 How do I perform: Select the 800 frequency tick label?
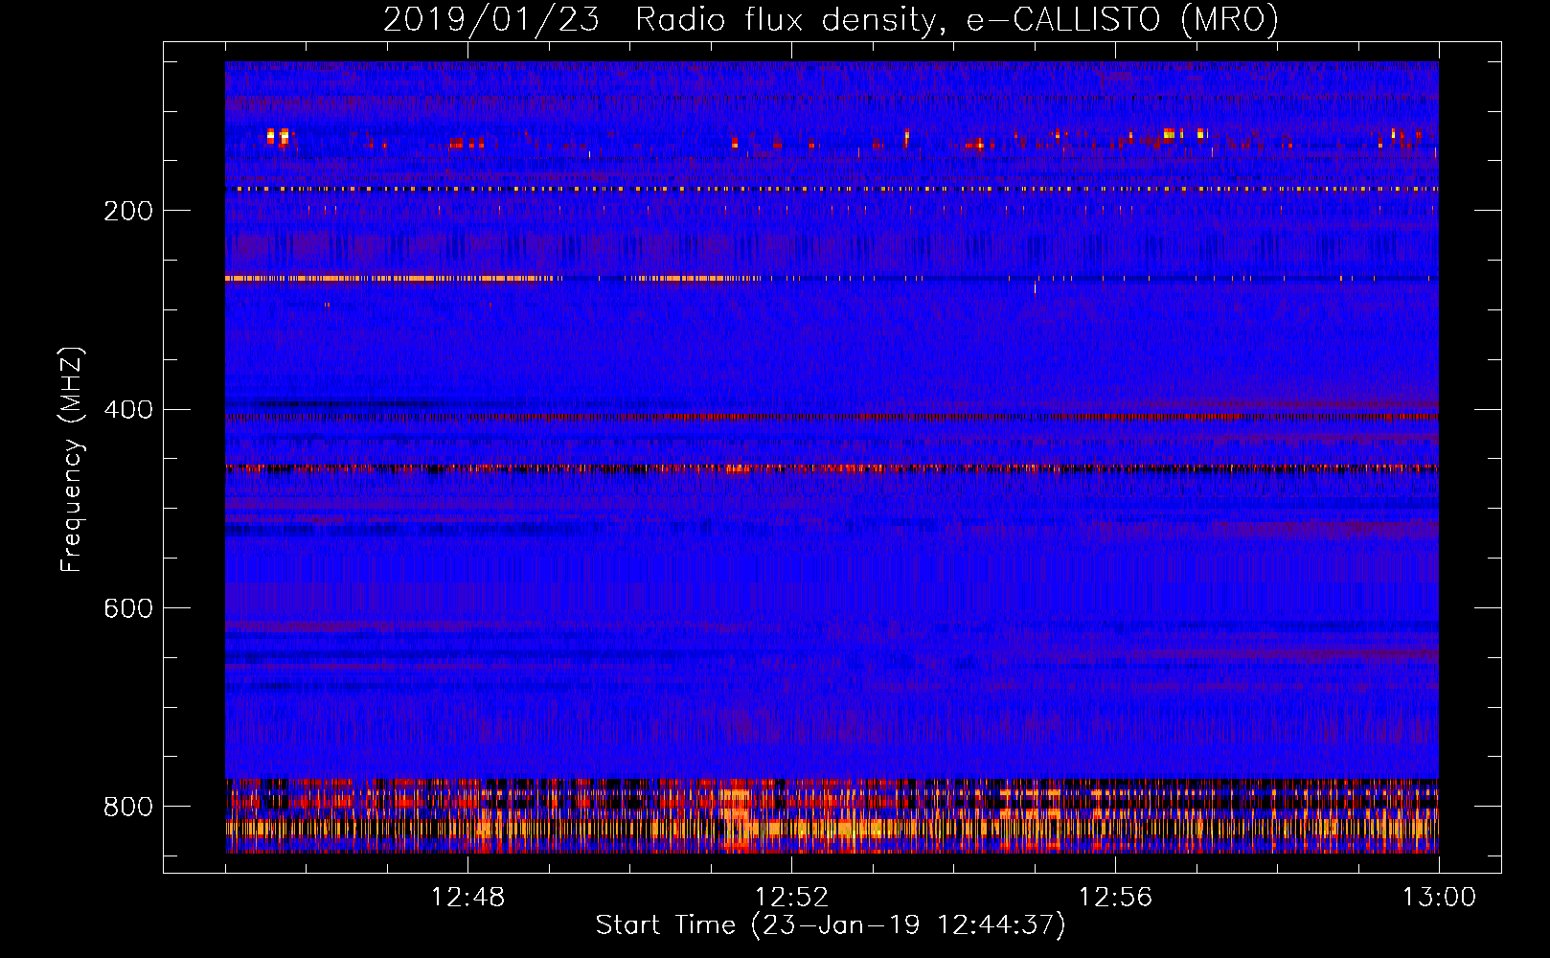[x=128, y=807]
